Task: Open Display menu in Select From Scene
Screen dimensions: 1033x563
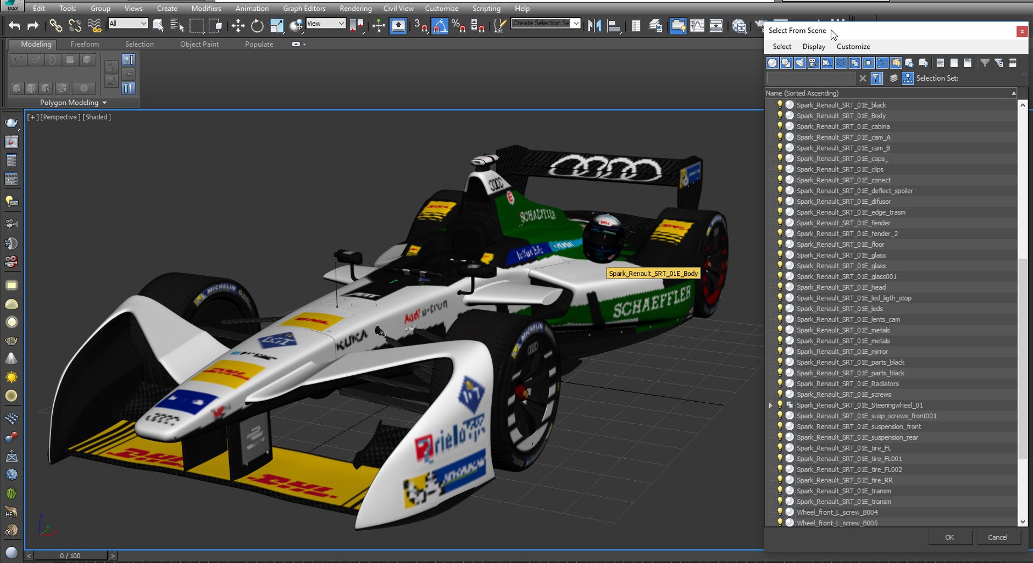Action: [x=813, y=47]
